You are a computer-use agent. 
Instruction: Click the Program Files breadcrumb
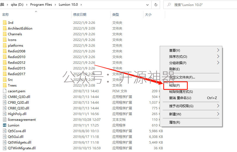tap(41, 5)
